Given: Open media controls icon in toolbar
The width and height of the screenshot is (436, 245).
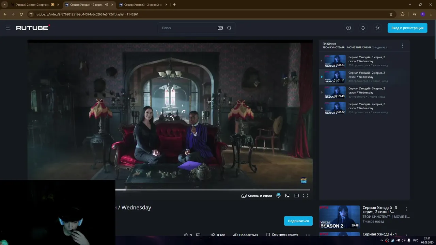Looking at the screenshot, I should pyautogui.click(x=415, y=14).
